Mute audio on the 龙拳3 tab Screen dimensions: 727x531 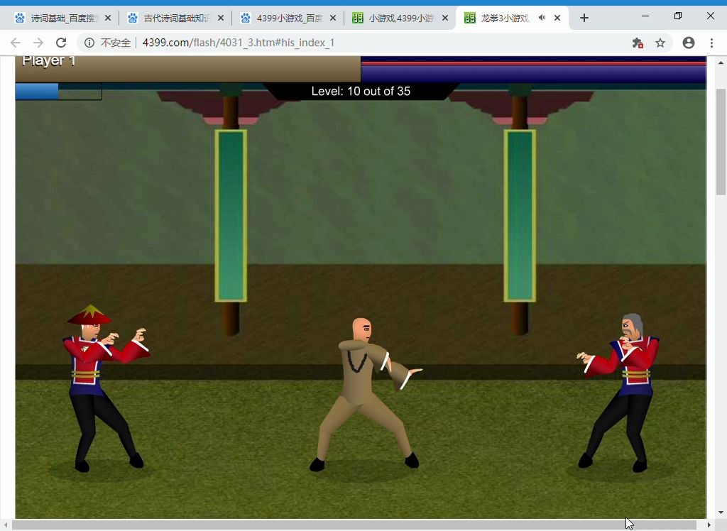tap(542, 18)
